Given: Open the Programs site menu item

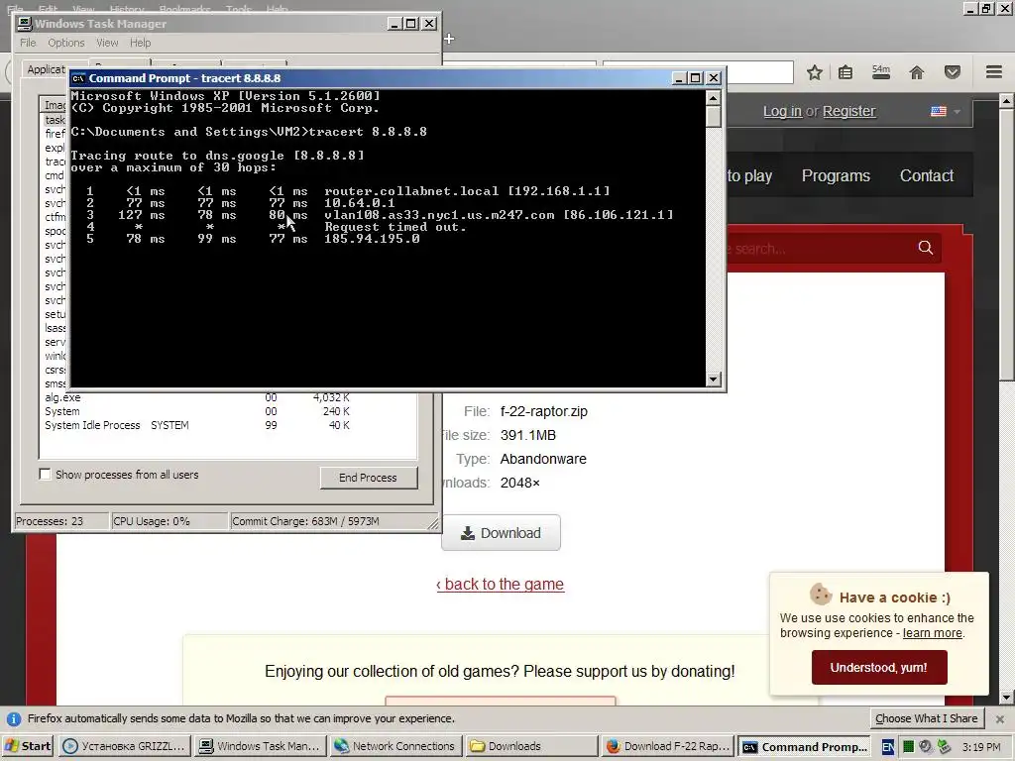Looking at the screenshot, I should (836, 176).
